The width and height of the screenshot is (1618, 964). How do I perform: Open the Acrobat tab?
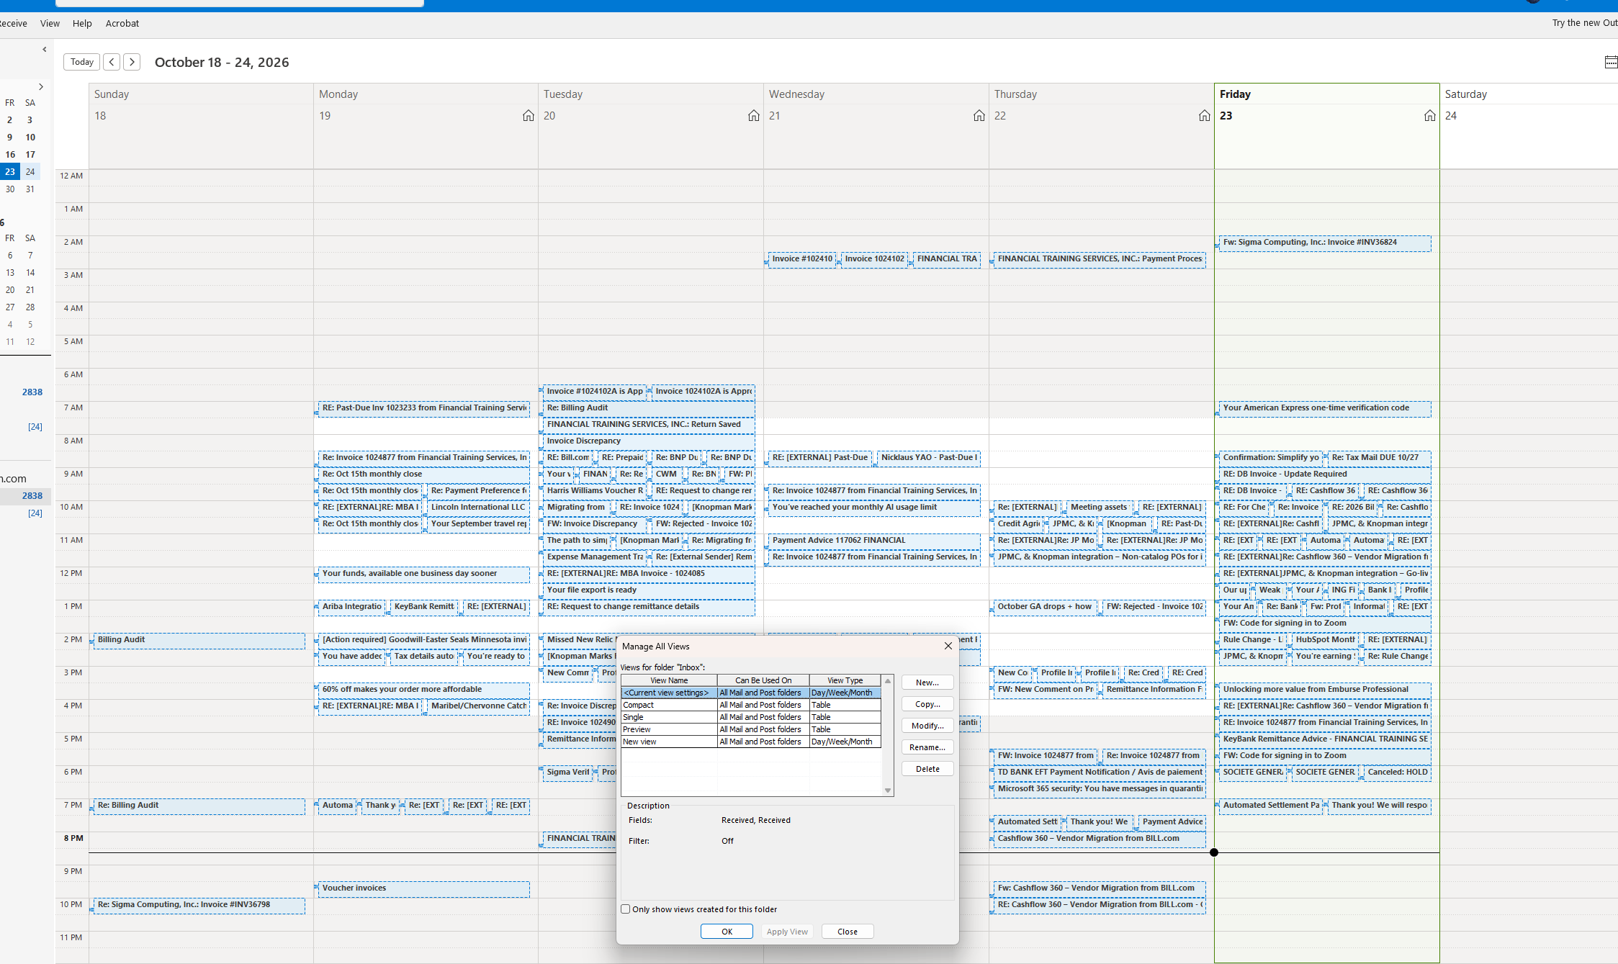(122, 23)
